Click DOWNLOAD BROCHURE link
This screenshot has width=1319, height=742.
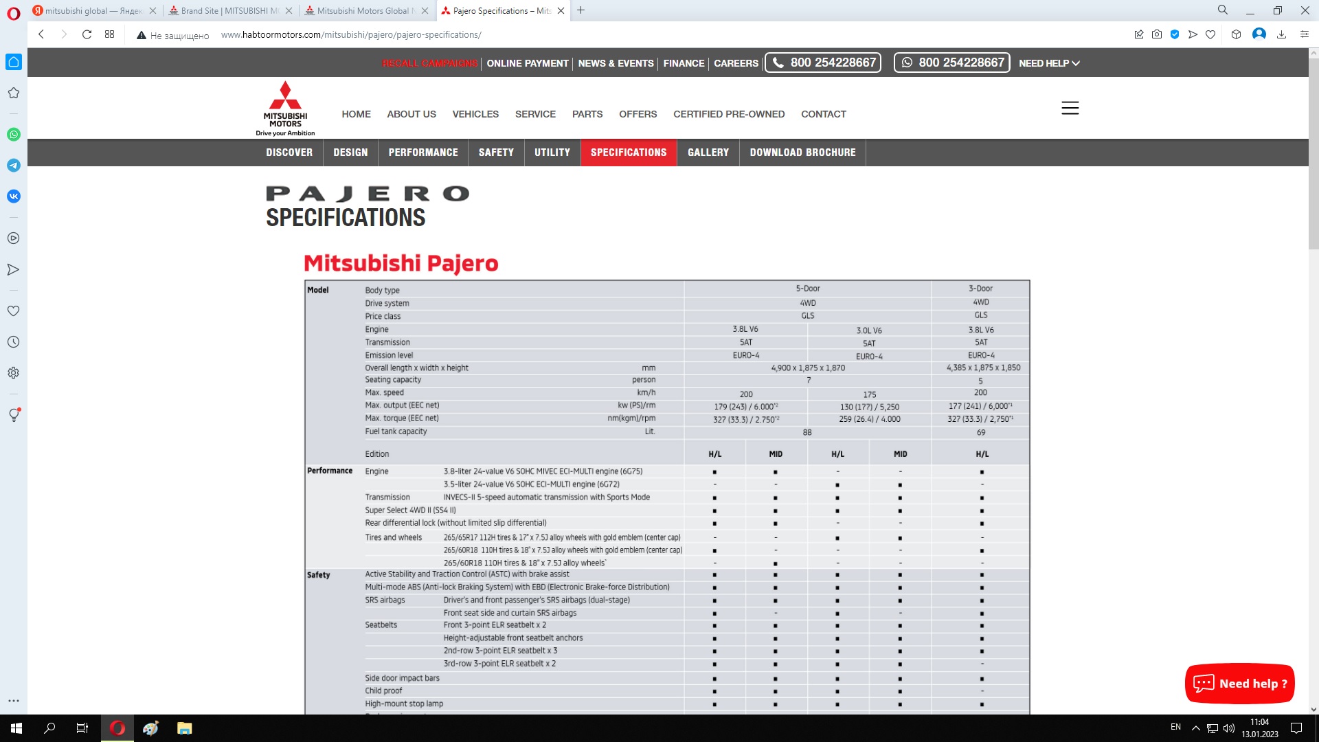click(x=802, y=153)
